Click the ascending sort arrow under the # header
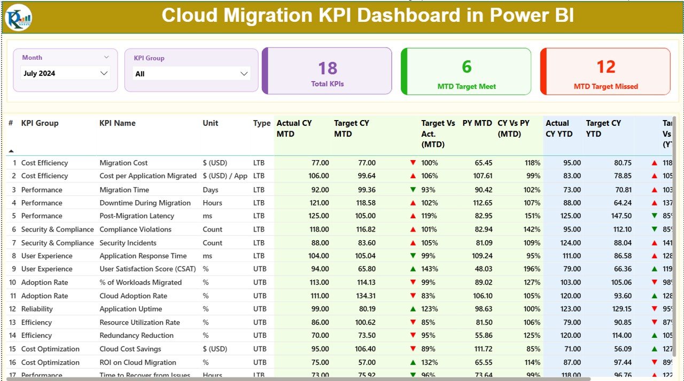This screenshot has width=684, height=381. (x=11, y=151)
